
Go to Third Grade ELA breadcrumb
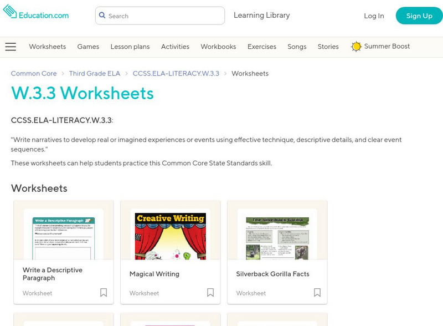click(x=95, y=74)
